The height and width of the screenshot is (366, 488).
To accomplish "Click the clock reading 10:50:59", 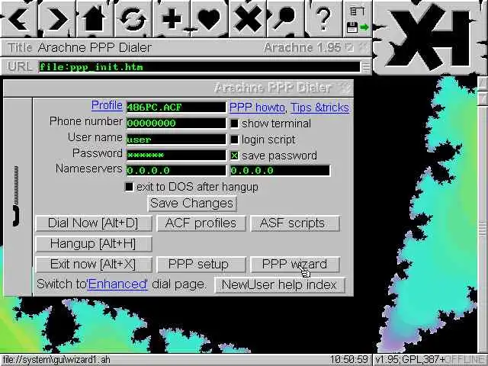I will pos(349,360).
